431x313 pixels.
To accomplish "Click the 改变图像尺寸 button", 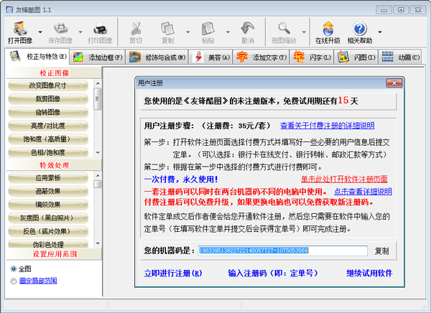I will pyautogui.click(x=48, y=85).
